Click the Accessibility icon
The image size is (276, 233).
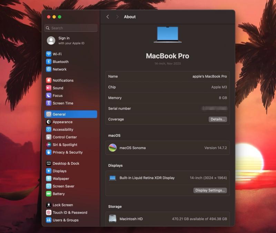(49, 129)
